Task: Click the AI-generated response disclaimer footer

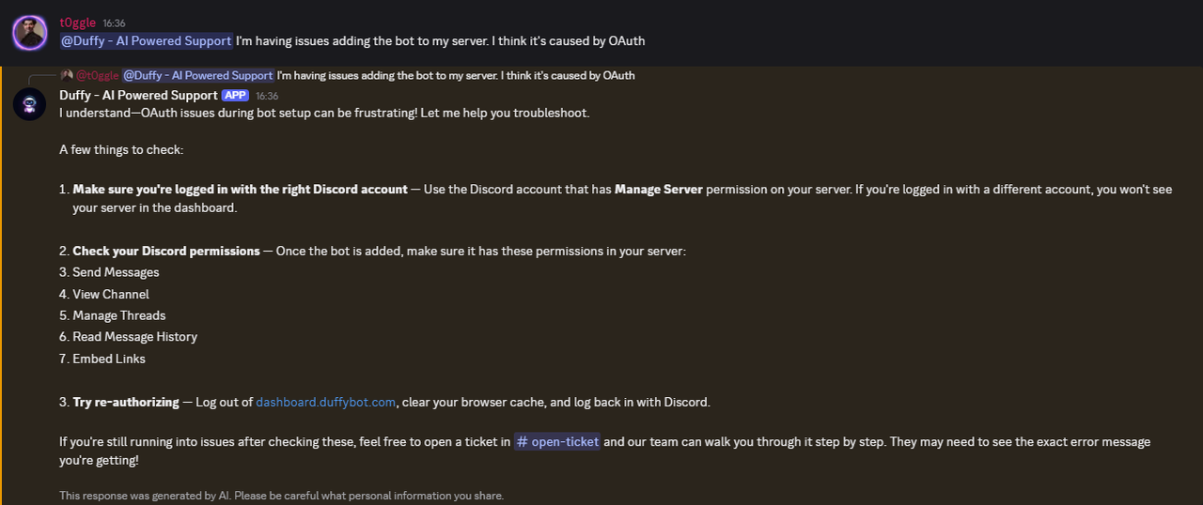Action: click(281, 496)
